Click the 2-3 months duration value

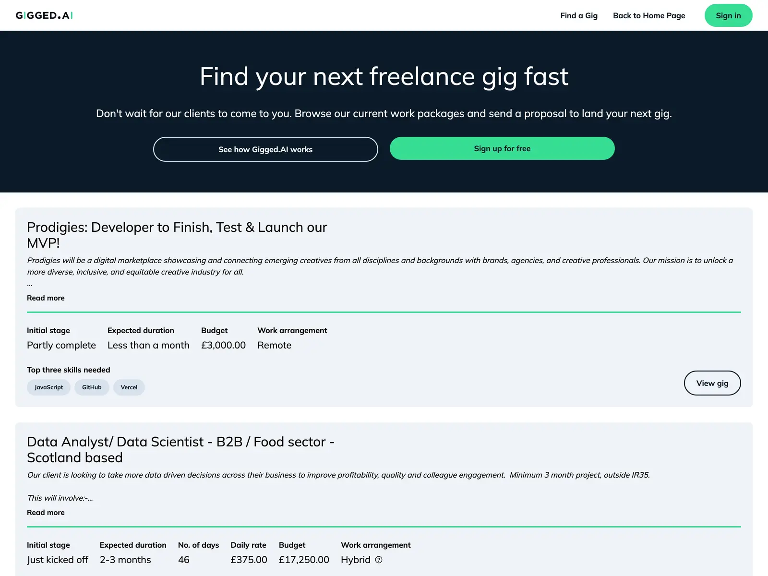tap(125, 560)
